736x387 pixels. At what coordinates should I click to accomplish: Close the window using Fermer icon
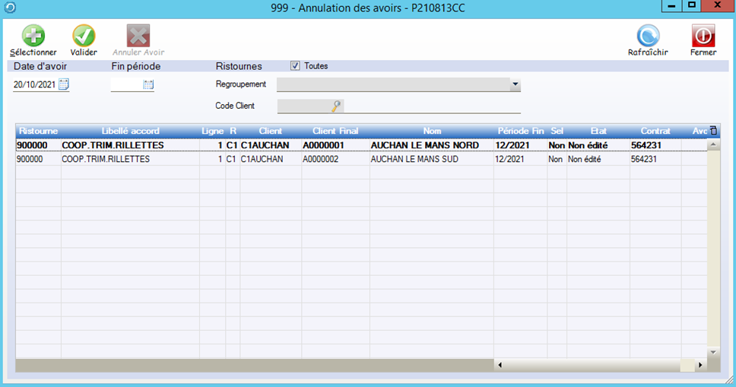pyautogui.click(x=703, y=36)
